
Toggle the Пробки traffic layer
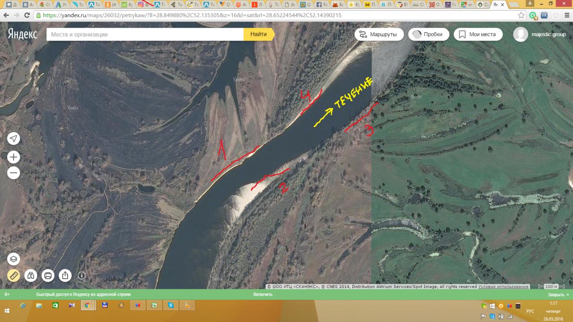428,34
